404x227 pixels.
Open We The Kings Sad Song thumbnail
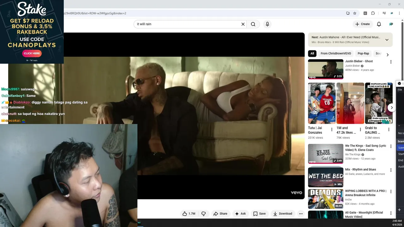pos(325,154)
